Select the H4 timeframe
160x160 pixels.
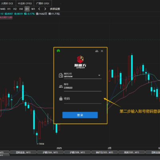pyautogui.click(x=21, y=9)
